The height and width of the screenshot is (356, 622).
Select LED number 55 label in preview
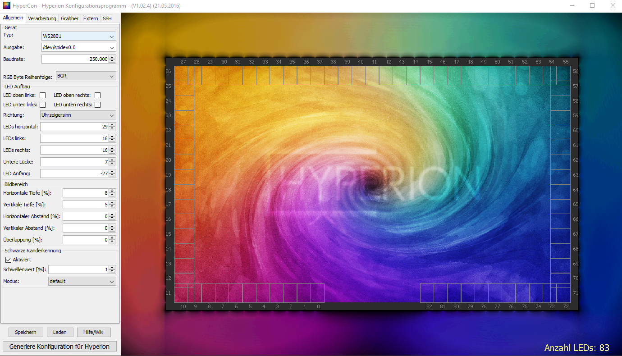click(x=566, y=62)
